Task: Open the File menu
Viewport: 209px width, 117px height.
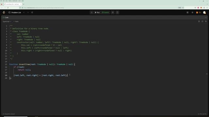Action: 1,1
